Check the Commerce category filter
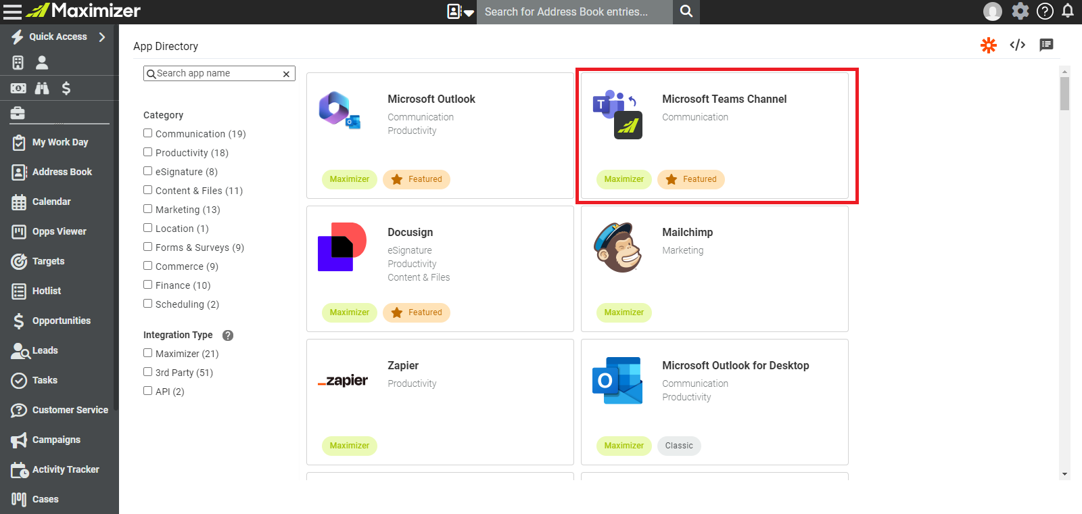 [x=147, y=266]
